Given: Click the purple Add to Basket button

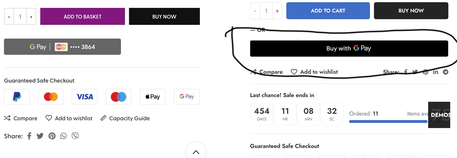Looking at the screenshot, I should coord(83,16).
